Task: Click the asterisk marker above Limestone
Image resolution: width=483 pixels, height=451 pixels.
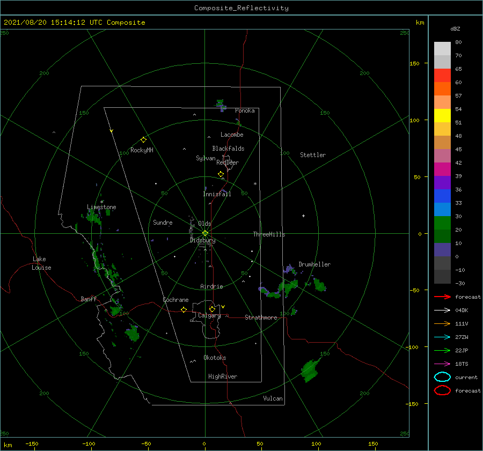Action: point(102,202)
